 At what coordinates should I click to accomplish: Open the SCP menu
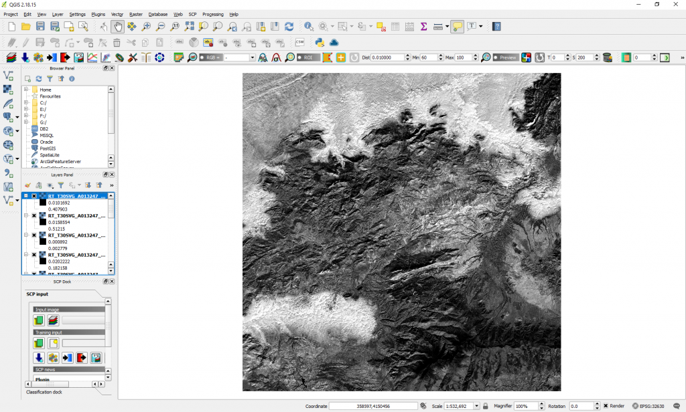192,14
